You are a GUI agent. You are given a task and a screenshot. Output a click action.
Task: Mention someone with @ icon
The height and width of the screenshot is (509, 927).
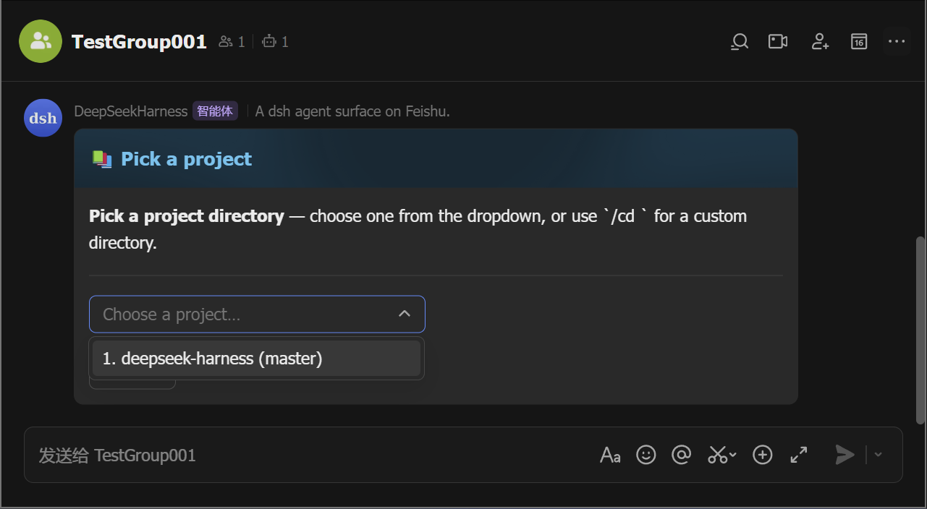pos(682,455)
